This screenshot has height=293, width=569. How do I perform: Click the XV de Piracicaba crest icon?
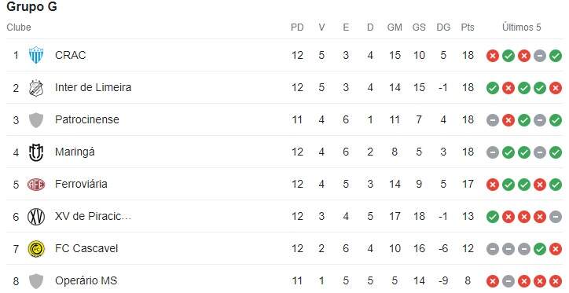tap(36, 217)
